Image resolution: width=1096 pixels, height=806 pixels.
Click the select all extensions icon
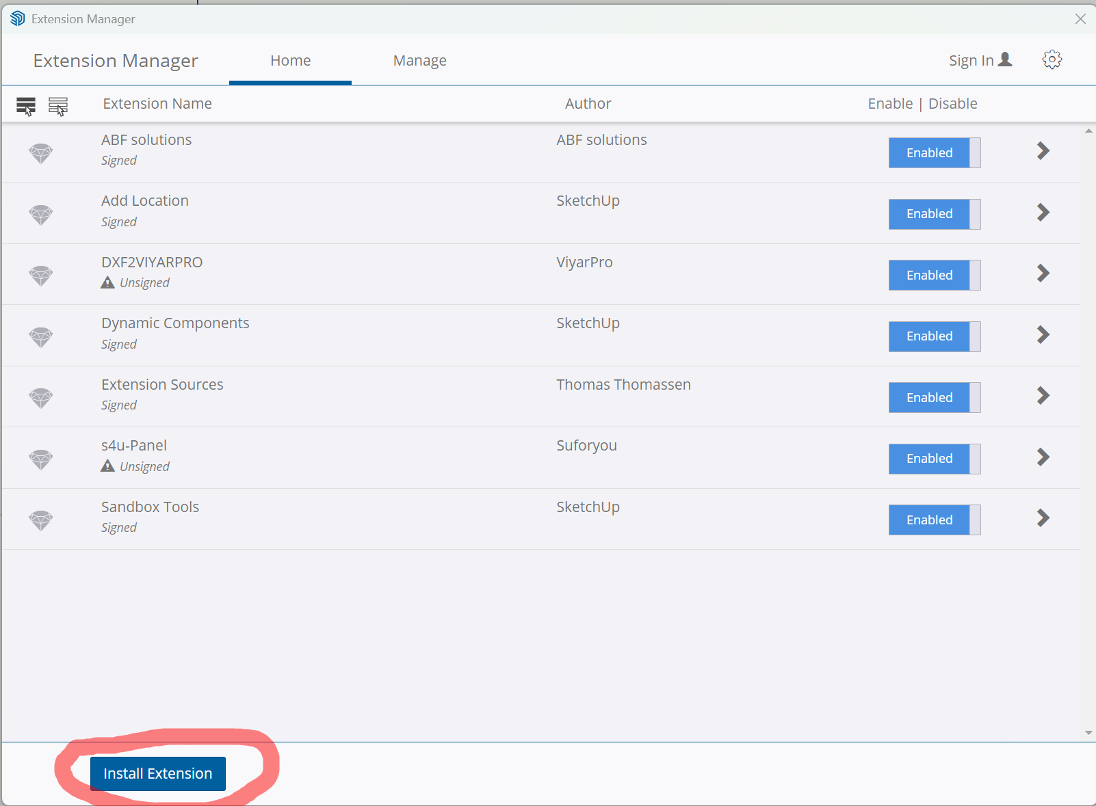click(26, 106)
